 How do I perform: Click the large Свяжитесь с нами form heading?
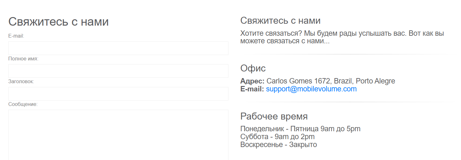pyautogui.click(x=58, y=22)
